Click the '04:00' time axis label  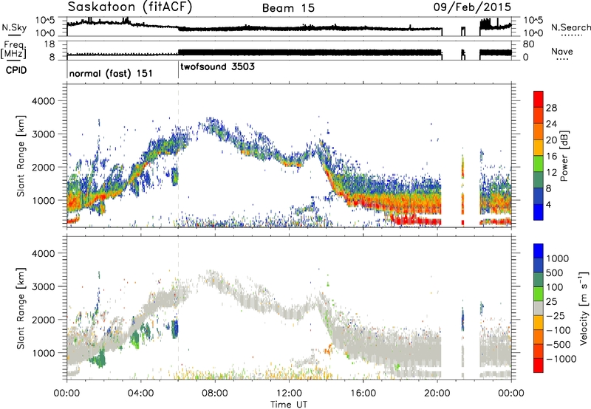140,393
